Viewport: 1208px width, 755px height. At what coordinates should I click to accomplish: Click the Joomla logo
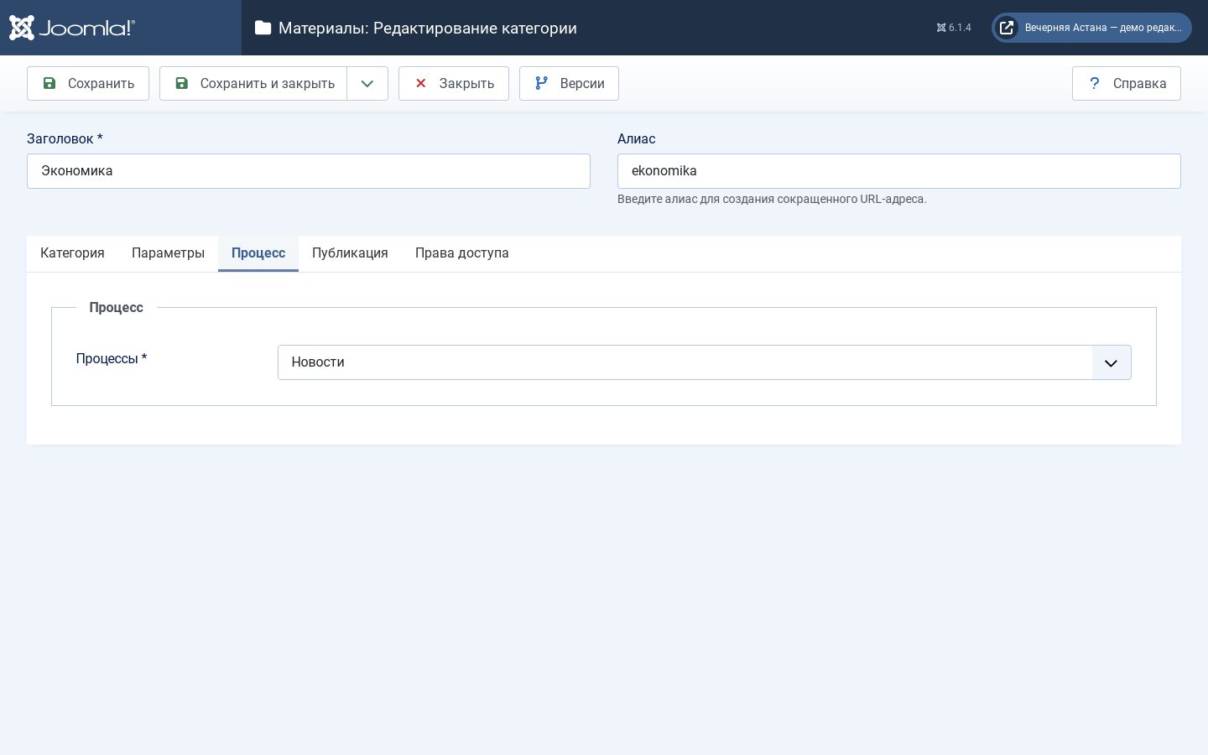tap(72, 28)
